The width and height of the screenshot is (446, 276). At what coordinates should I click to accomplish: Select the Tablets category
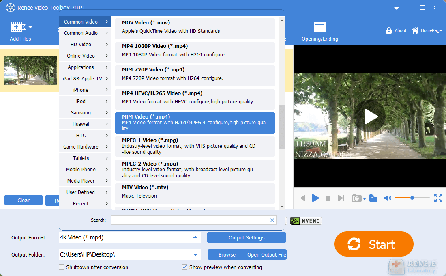point(85,158)
